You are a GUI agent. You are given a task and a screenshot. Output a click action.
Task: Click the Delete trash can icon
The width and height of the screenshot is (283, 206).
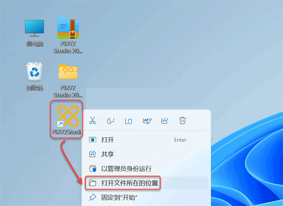coord(183,120)
